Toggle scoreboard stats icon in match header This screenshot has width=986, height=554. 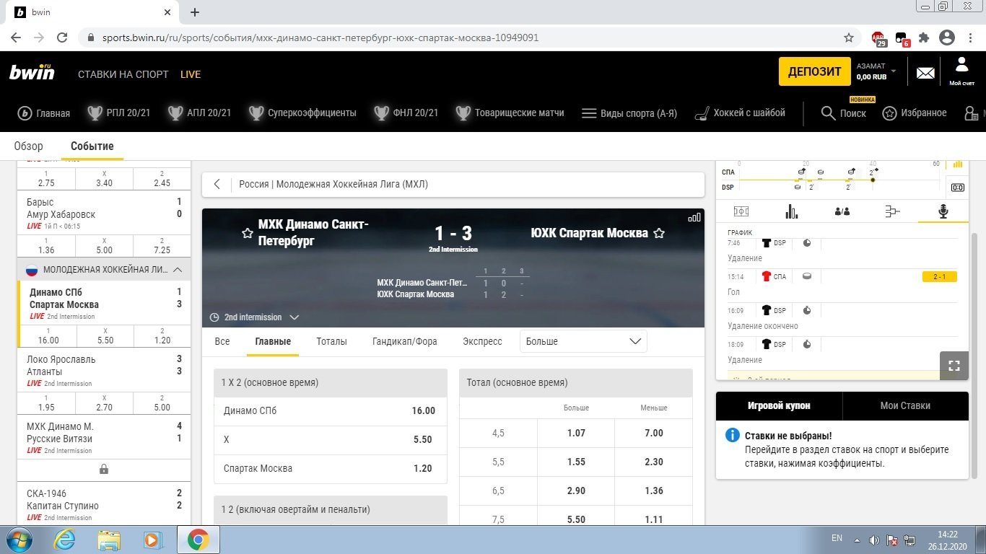click(694, 217)
